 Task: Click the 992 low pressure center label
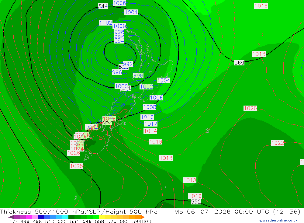[x=128, y=64]
